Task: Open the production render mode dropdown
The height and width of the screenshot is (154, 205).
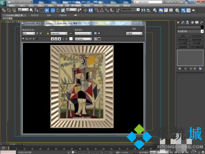Action: pyautogui.click(x=134, y=33)
